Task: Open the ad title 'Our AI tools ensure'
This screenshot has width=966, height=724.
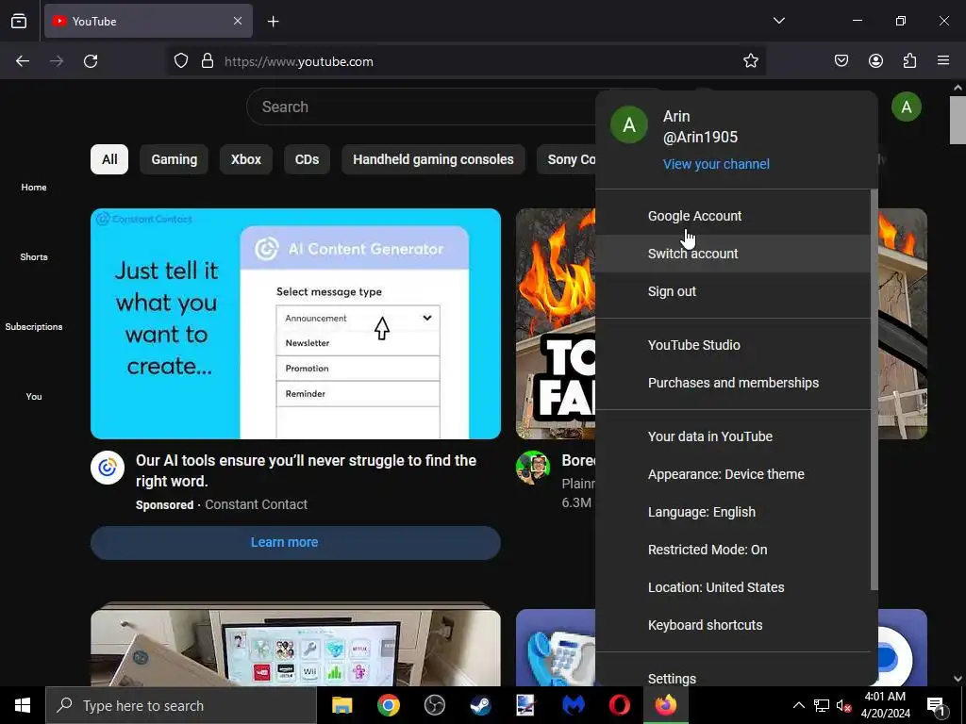Action: 307,471
